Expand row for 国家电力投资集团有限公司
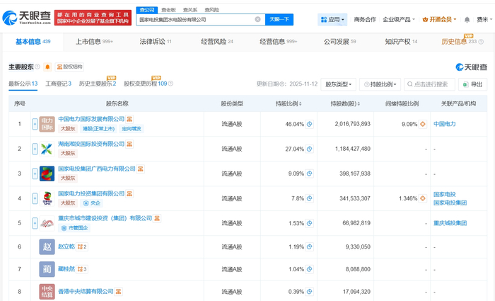This screenshot has height=301, width=495. point(33,198)
